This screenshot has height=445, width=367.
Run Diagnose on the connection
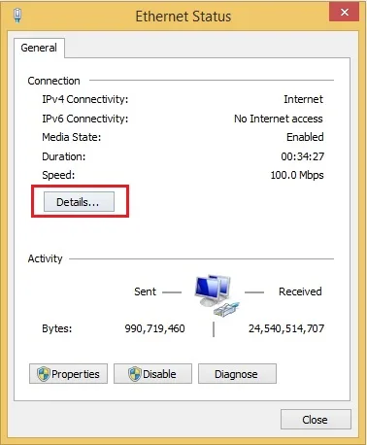pyautogui.click(x=237, y=374)
